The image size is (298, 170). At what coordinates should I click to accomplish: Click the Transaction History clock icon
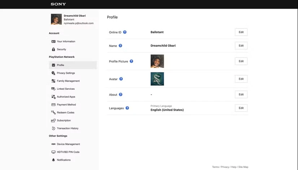[x=53, y=128]
